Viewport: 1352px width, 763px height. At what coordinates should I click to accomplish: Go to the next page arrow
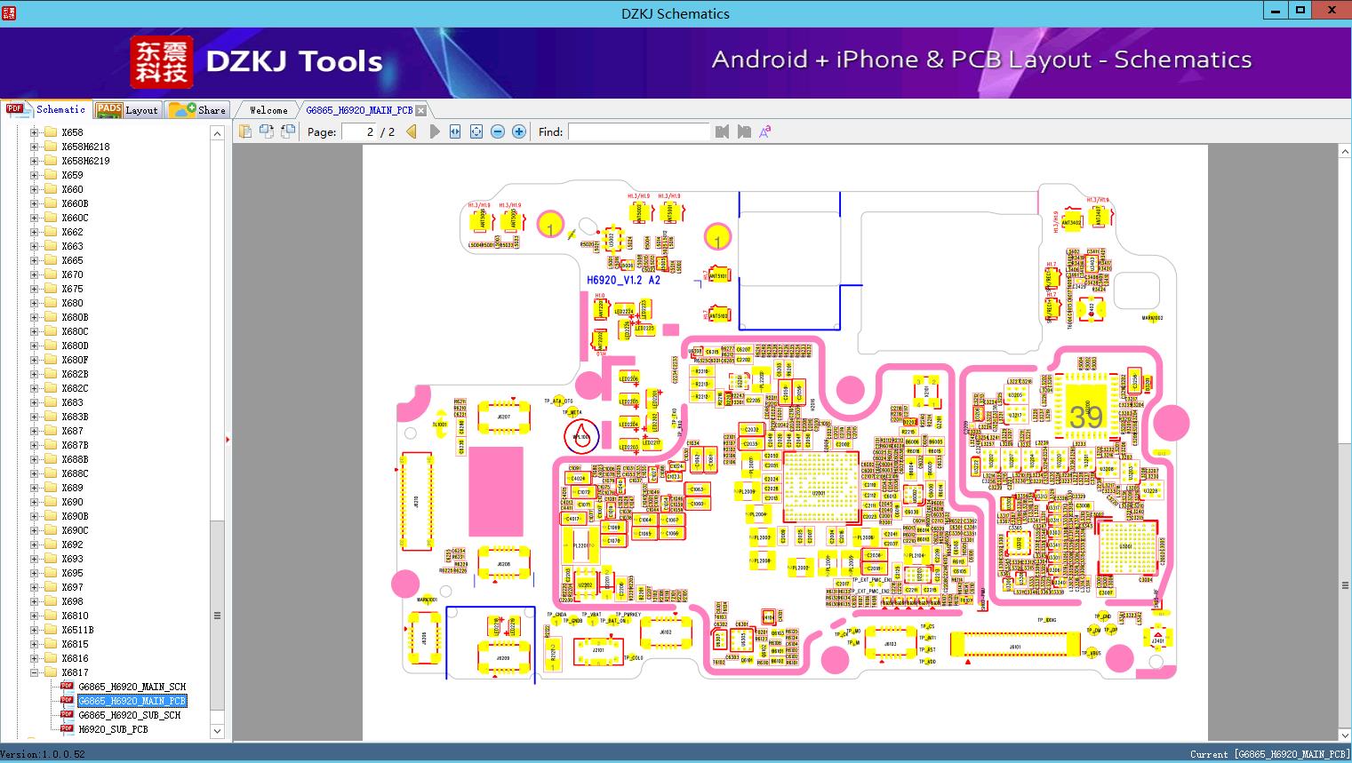(434, 131)
